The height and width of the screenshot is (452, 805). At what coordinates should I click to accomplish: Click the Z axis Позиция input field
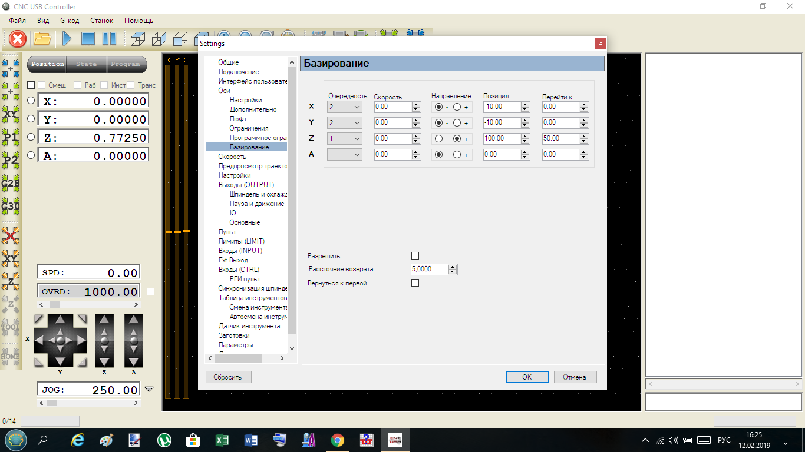pos(502,139)
